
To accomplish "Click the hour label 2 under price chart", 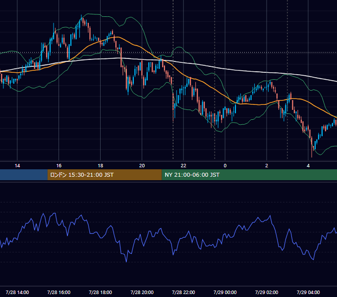I will (267, 166).
